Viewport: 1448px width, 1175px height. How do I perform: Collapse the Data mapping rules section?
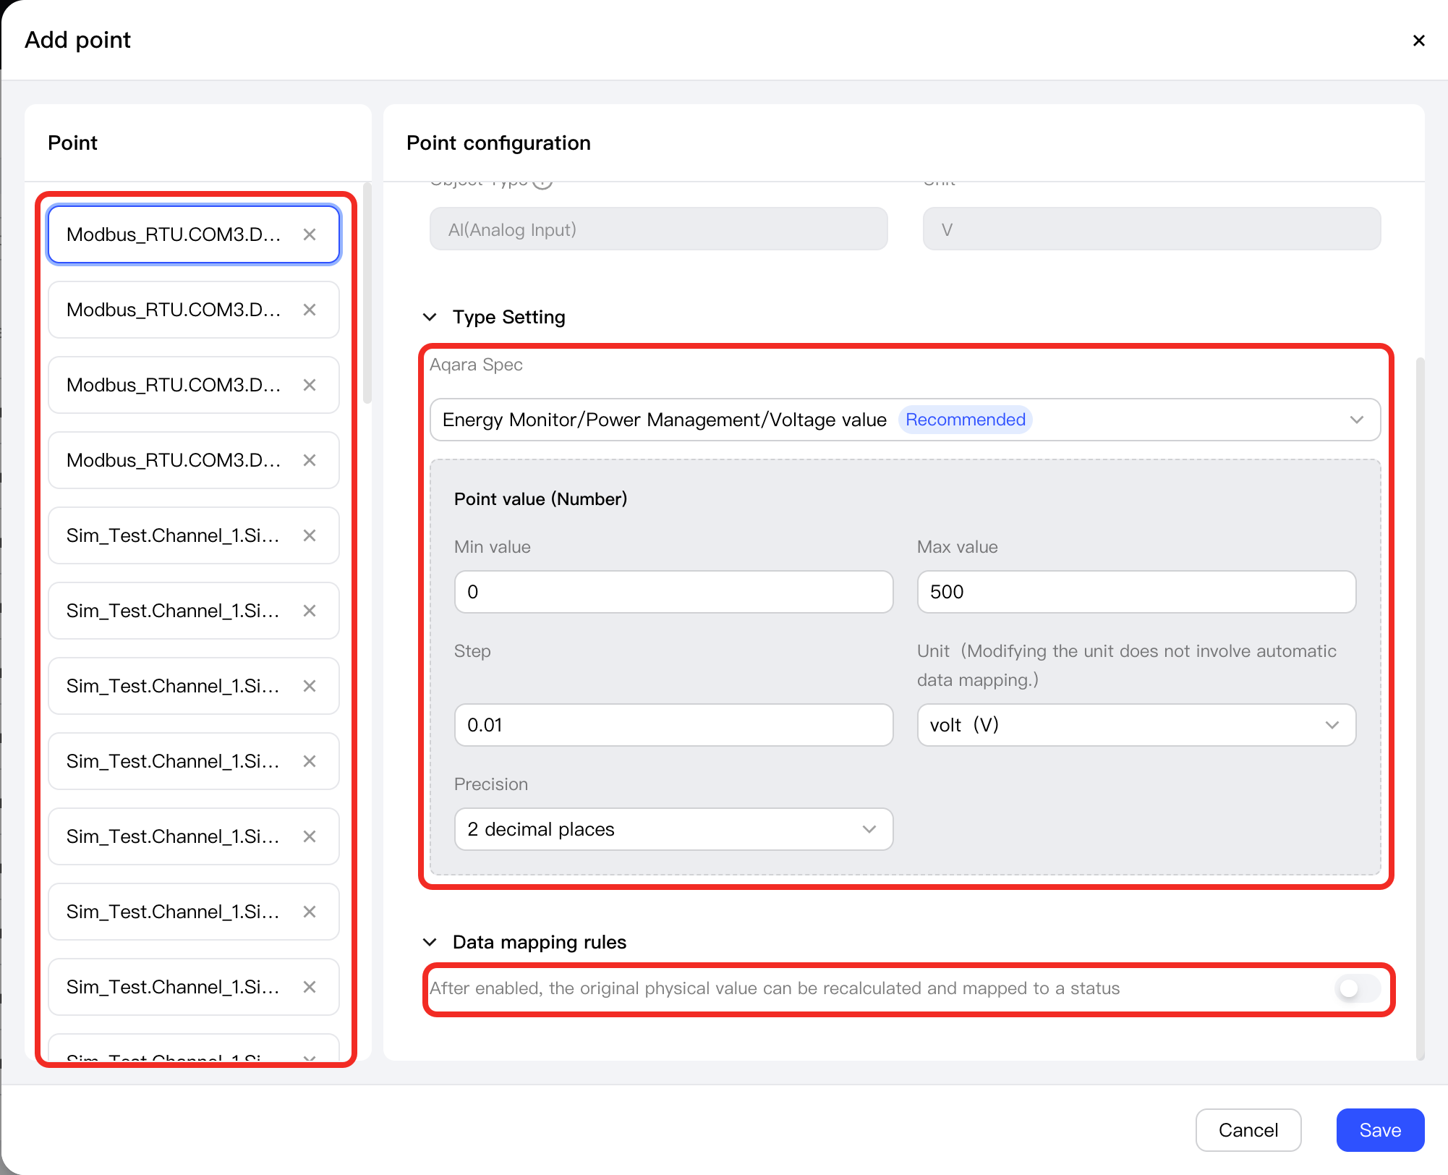pos(430,942)
